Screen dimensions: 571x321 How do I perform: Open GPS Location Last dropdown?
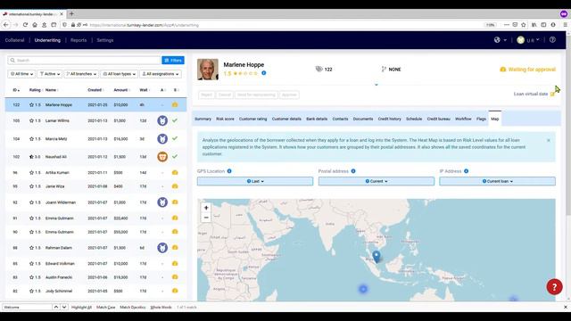pyautogui.click(x=255, y=181)
